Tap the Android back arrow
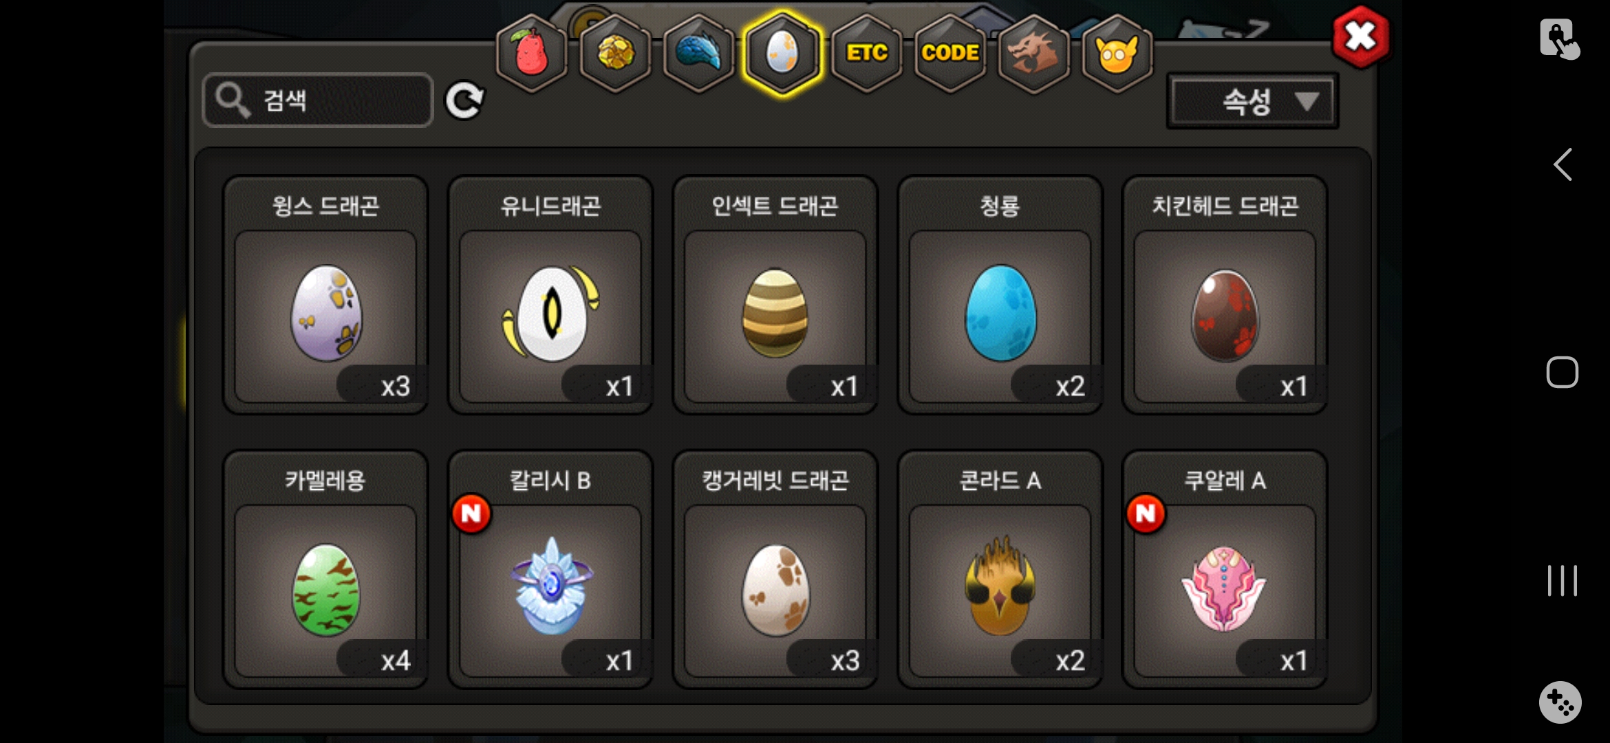 1563,164
